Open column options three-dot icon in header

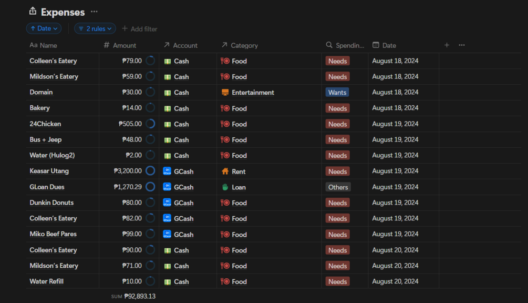pyautogui.click(x=462, y=45)
